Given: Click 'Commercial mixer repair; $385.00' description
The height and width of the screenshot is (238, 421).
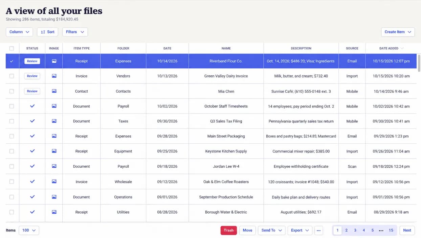Looking at the screenshot, I should [x=301, y=151].
